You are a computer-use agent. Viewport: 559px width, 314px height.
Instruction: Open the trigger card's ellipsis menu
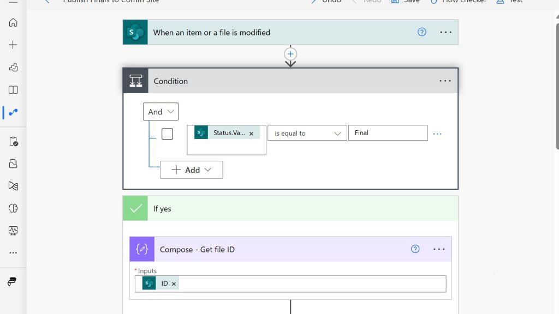coord(445,32)
